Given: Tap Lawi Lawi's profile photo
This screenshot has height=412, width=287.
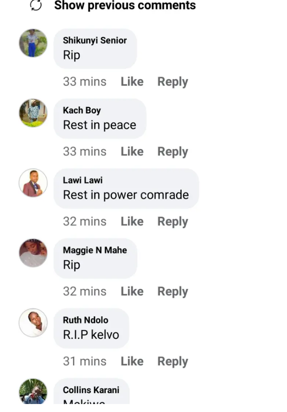Looking at the screenshot, I should click(33, 183).
